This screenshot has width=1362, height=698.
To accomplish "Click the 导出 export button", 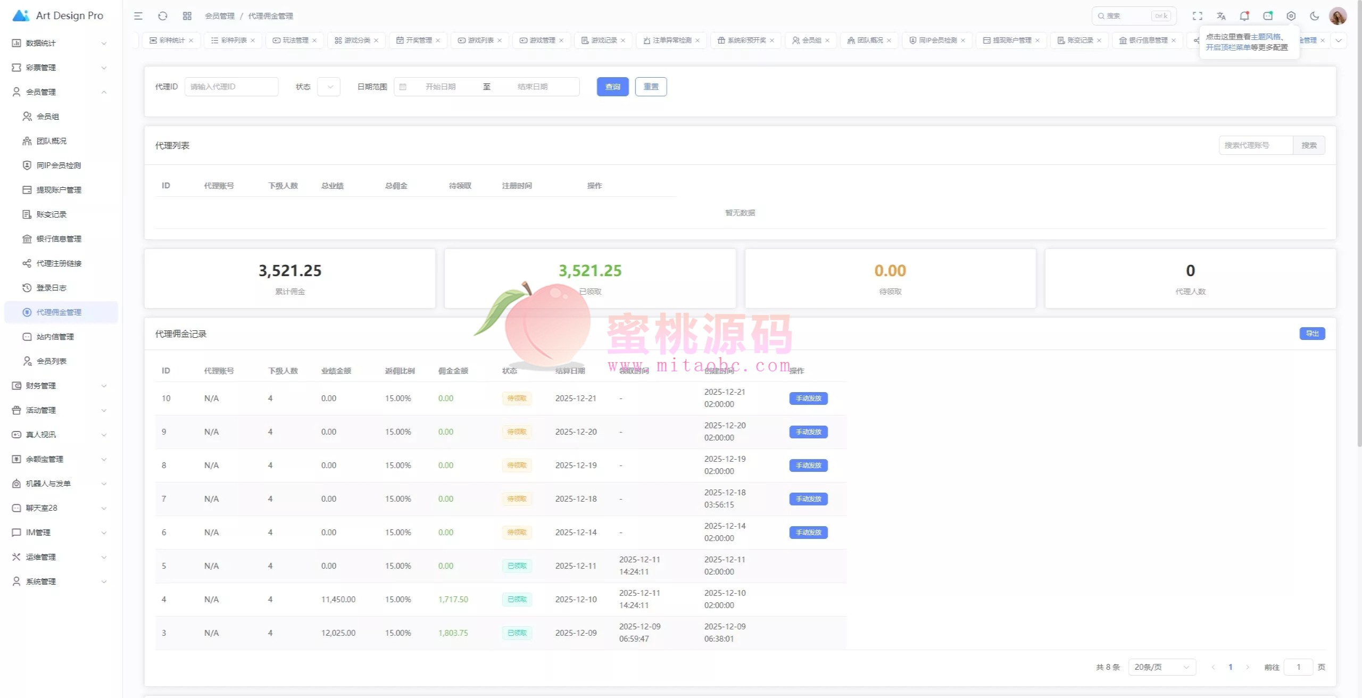I will [1312, 334].
